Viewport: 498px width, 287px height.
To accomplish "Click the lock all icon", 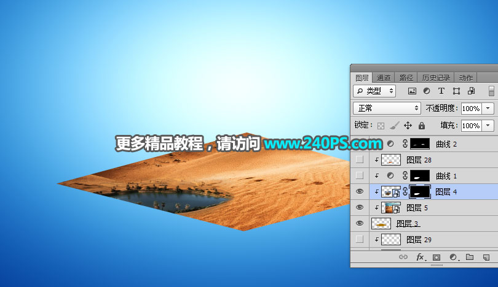I will click(x=422, y=125).
